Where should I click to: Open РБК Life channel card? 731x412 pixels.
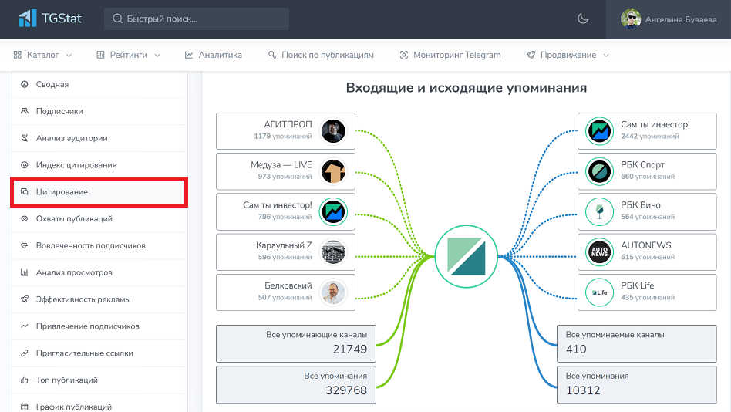(647, 292)
